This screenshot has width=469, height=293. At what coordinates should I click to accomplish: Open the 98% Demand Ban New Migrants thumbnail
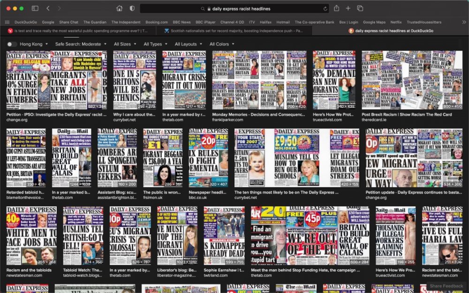click(x=334, y=80)
